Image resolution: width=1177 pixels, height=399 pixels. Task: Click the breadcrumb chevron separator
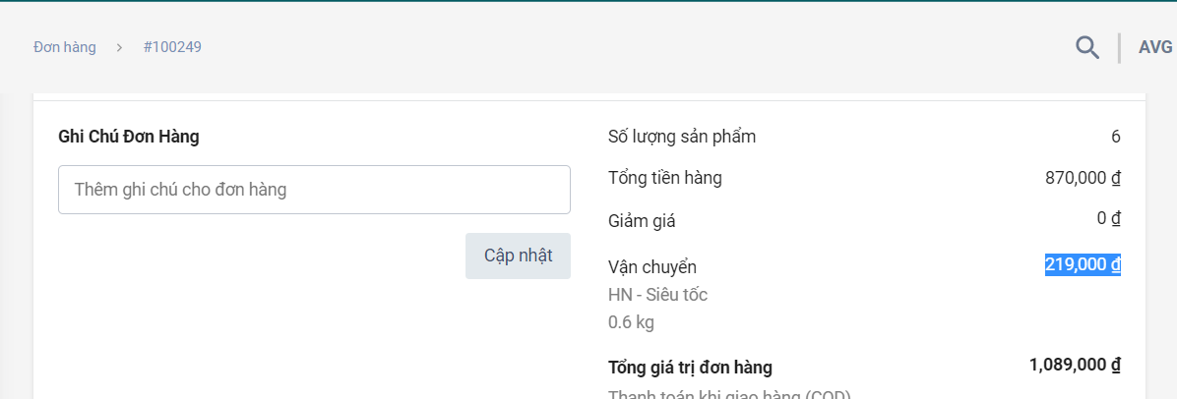point(119,47)
